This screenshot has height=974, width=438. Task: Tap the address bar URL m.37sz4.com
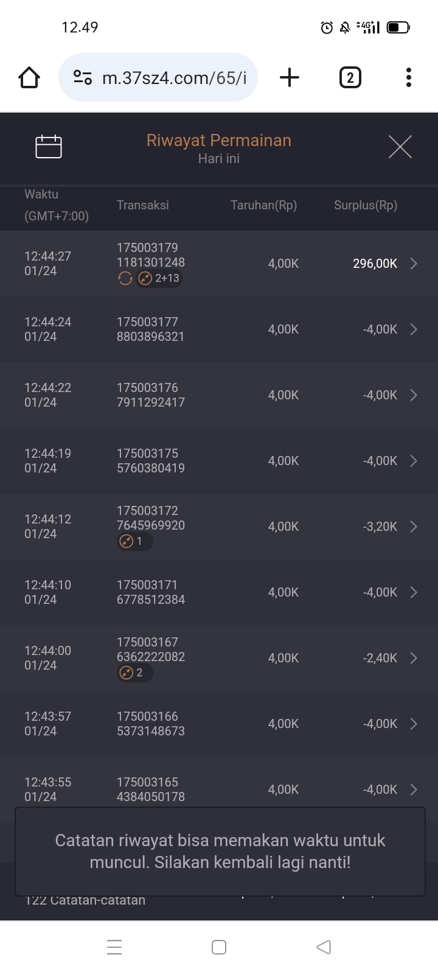[x=174, y=78]
